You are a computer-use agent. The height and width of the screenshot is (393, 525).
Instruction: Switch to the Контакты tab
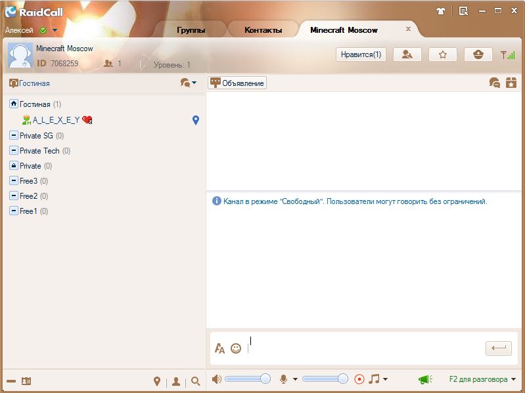click(263, 30)
